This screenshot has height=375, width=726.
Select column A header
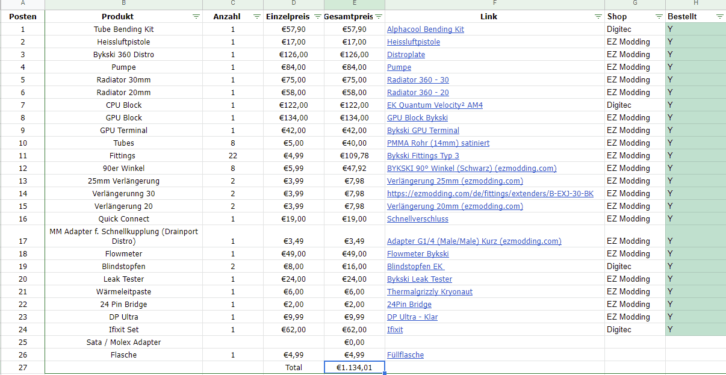click(23, 4)
